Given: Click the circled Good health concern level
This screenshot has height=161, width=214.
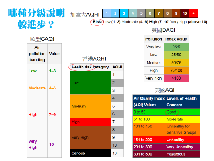Looking at the screenshot, I should (x=171, y=112).
